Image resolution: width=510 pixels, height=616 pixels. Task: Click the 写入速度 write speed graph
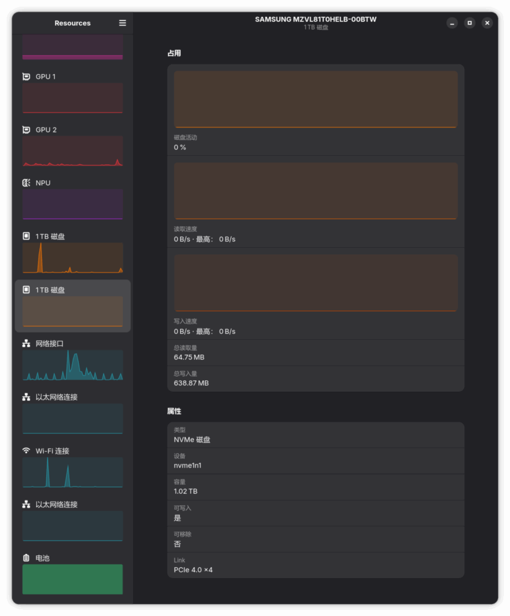[x=316, y=283]
